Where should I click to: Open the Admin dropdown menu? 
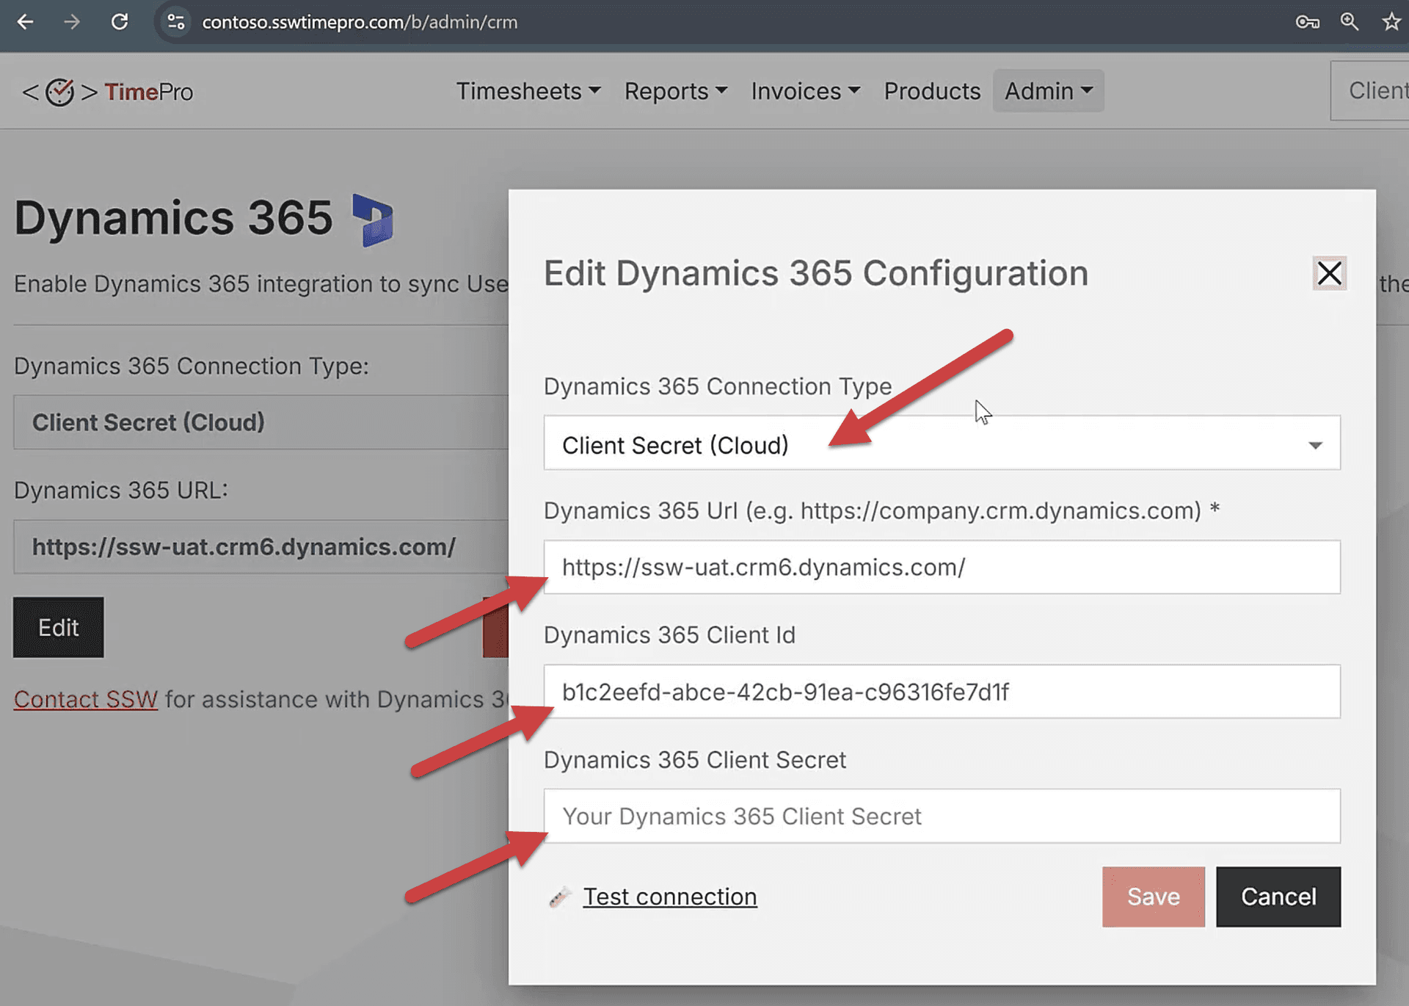pos(1049,91)
